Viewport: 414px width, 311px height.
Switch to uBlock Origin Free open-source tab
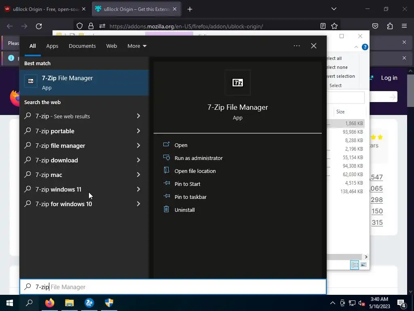(x=45, y=9)
